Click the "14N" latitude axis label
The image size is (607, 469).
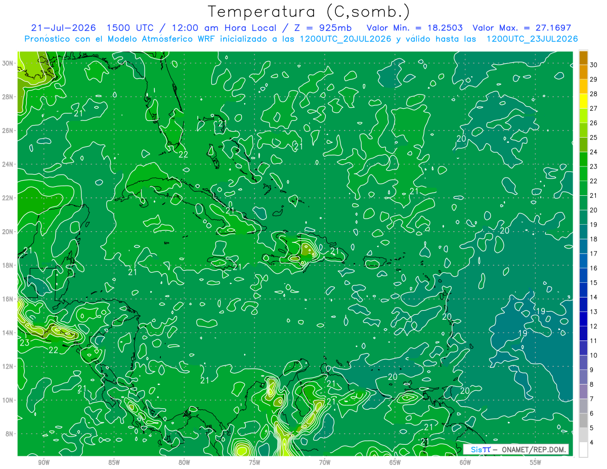(x=8, y=332)
